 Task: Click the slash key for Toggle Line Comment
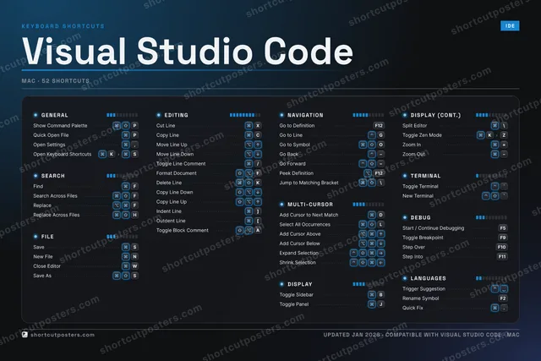pyautogui.click(x=258, y=163)
